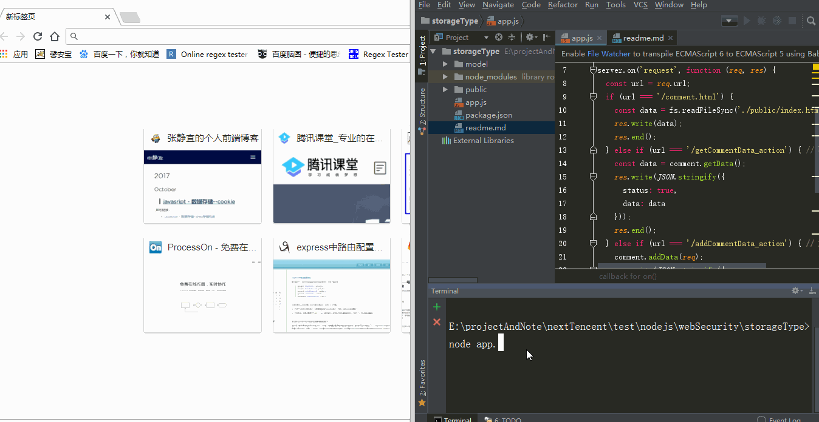
Task: Click the File Watcher link
Action: [x=609, y=54]
